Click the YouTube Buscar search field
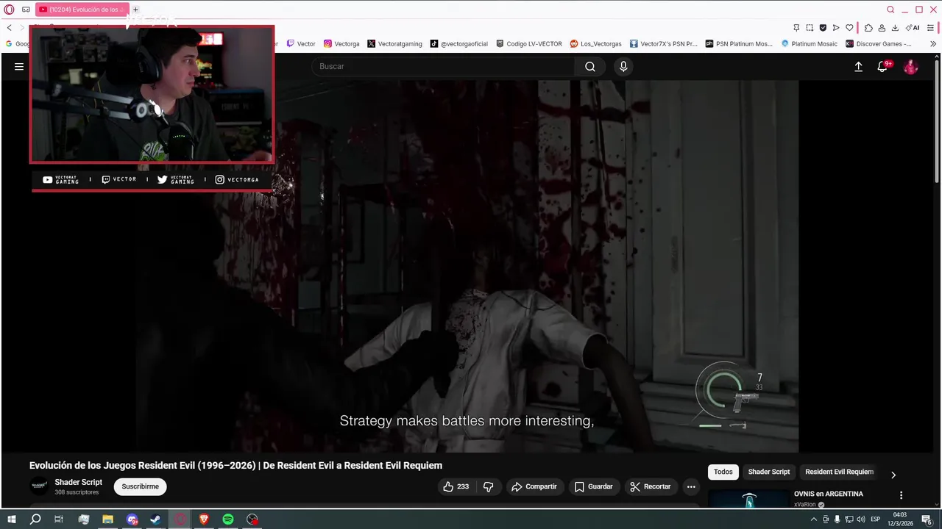The image size is (942, 529). [443, 66]
